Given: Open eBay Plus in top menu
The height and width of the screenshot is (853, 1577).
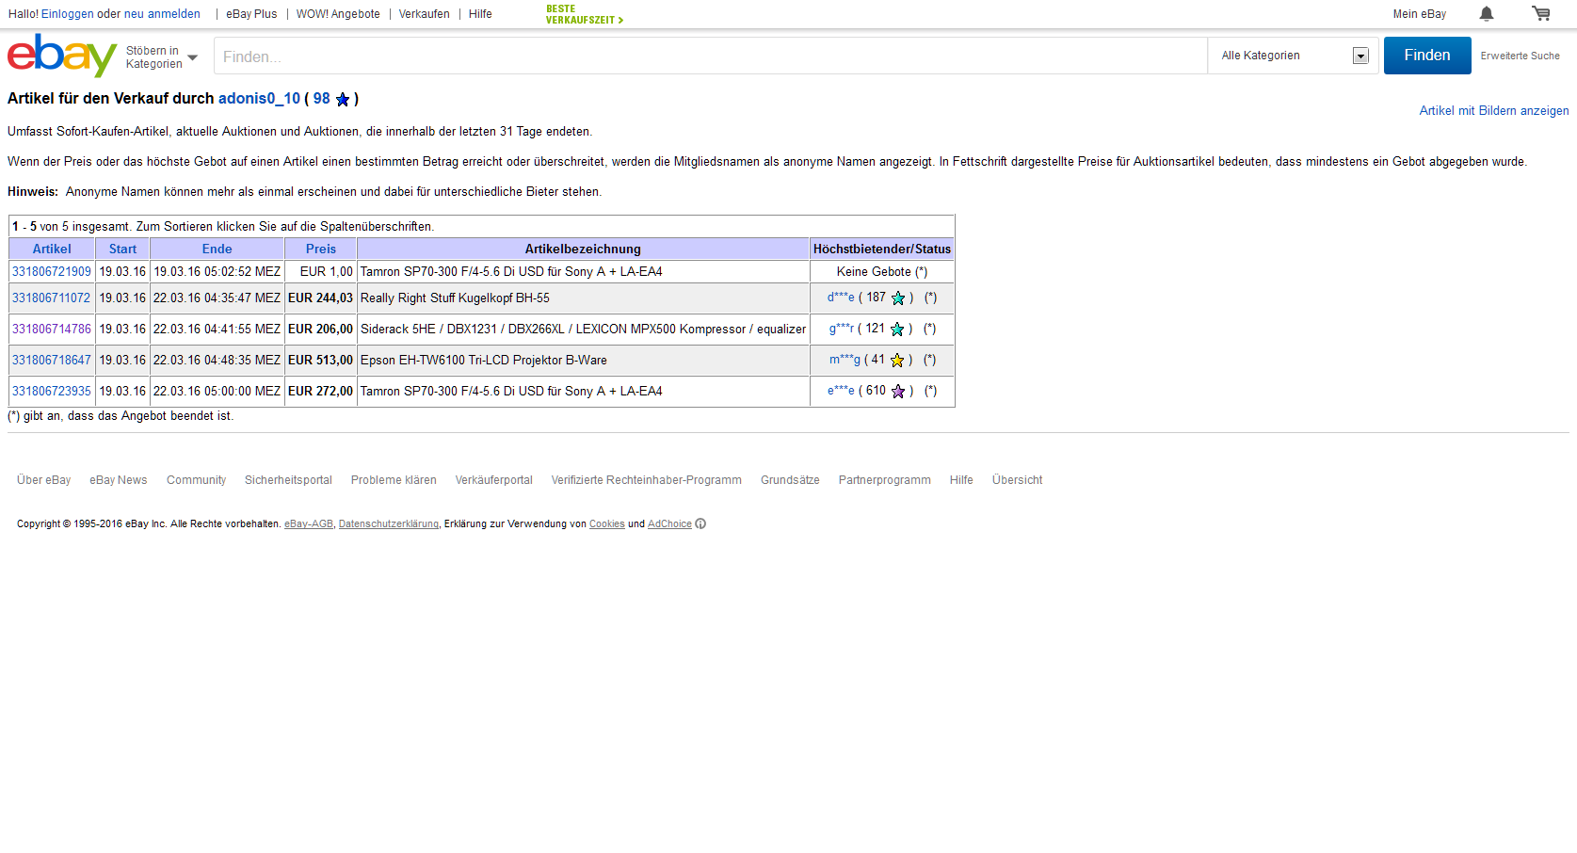Looking at the screenshot, I should [x=251, y=14].
